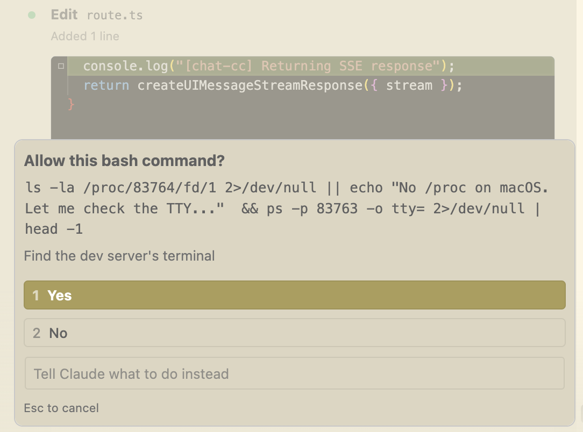583x432 pixels.
Task: Open the route.ts file name
Action: pos(115,15)
